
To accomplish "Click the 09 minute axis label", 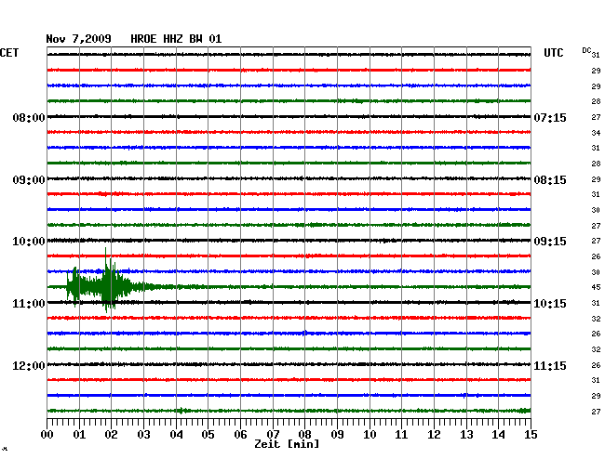I will pyautogui.click(x=337, y=434).
